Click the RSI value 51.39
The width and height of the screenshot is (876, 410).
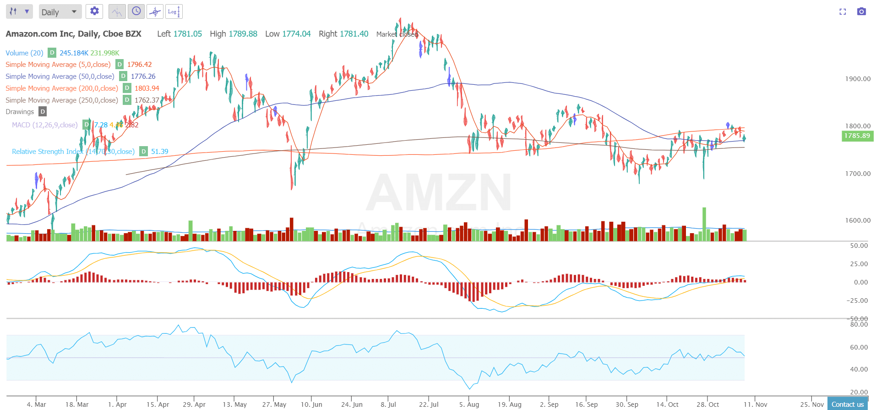click(160, 152)
